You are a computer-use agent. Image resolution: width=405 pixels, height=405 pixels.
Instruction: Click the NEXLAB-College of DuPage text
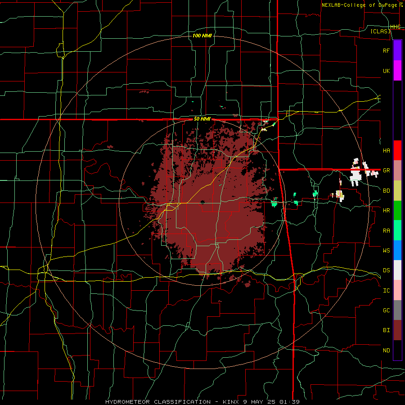click(360, 5)
